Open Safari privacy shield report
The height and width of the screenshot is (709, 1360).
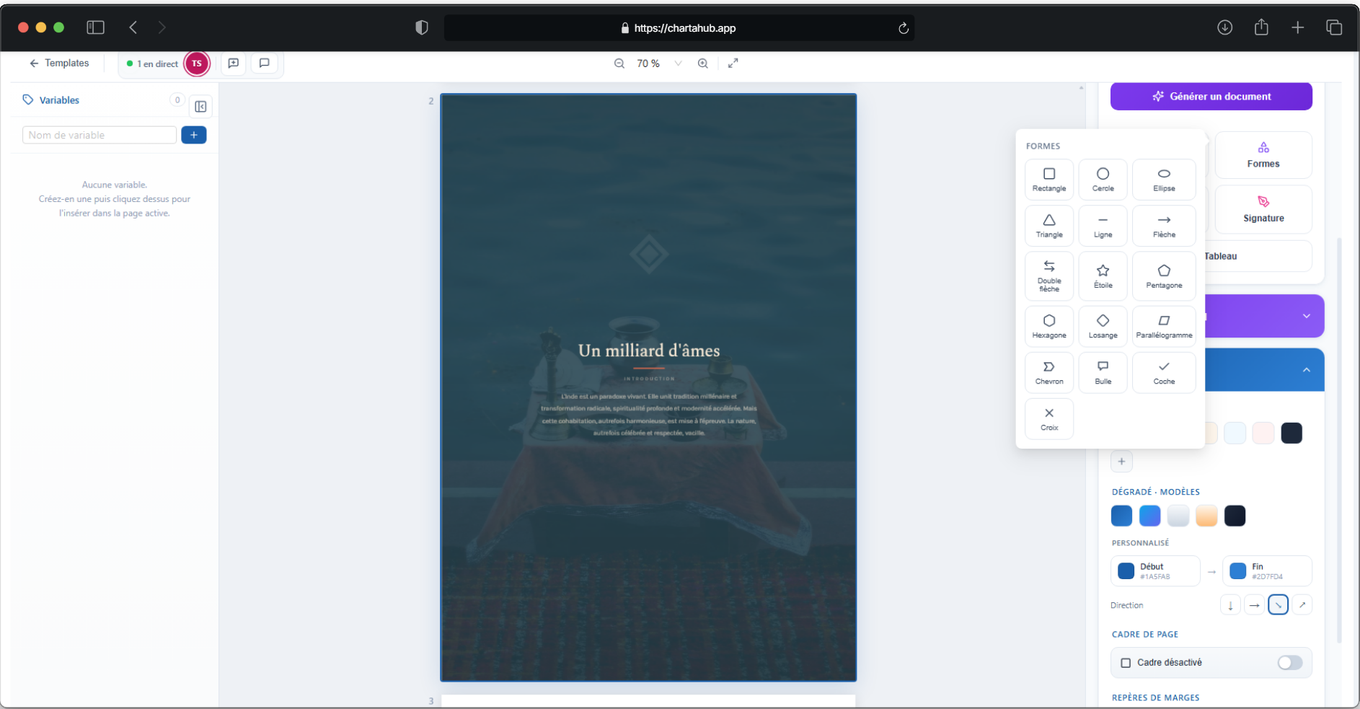pos(422,27)
